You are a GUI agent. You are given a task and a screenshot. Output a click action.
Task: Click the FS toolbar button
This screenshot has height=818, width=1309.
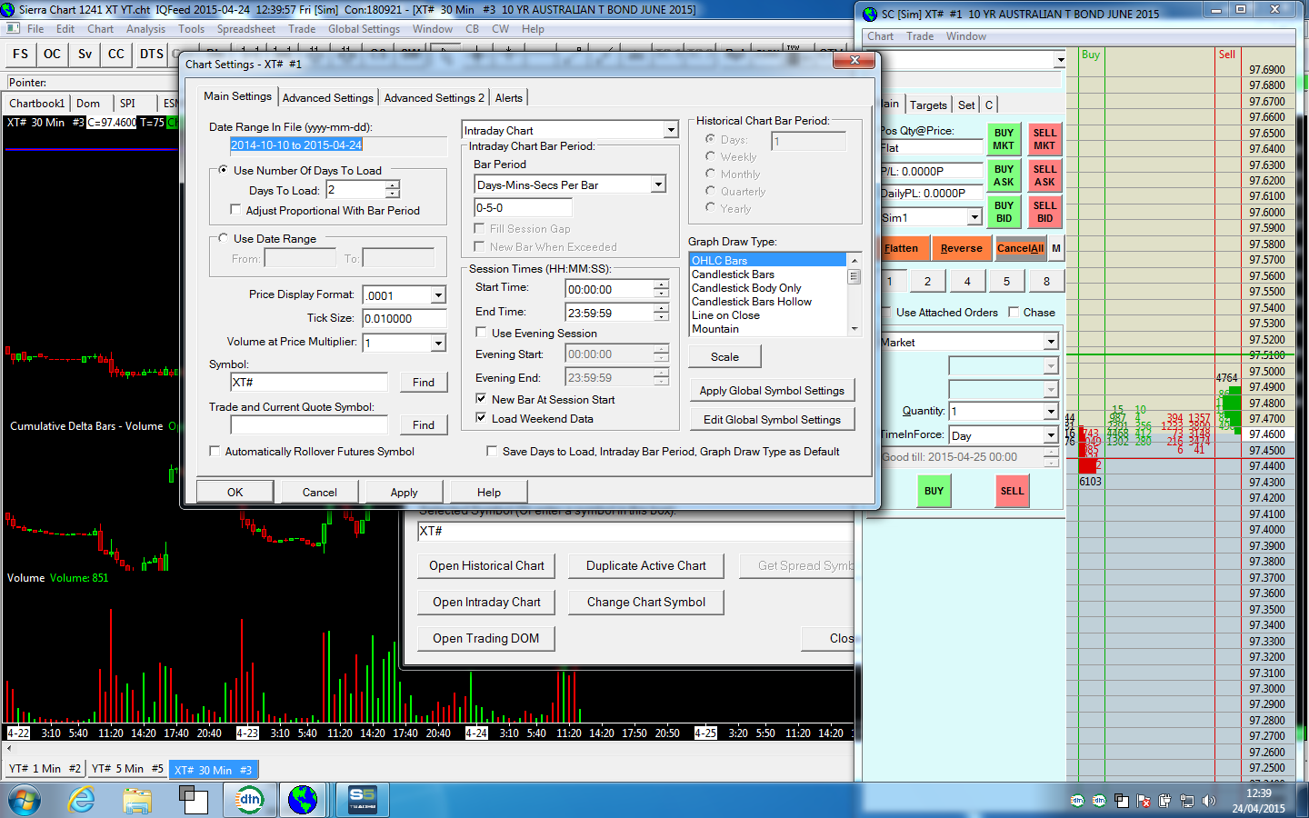20,54
